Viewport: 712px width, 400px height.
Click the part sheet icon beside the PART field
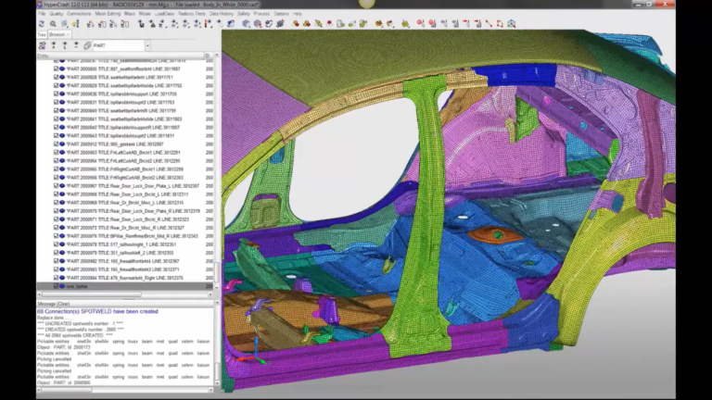coord(87,45)
